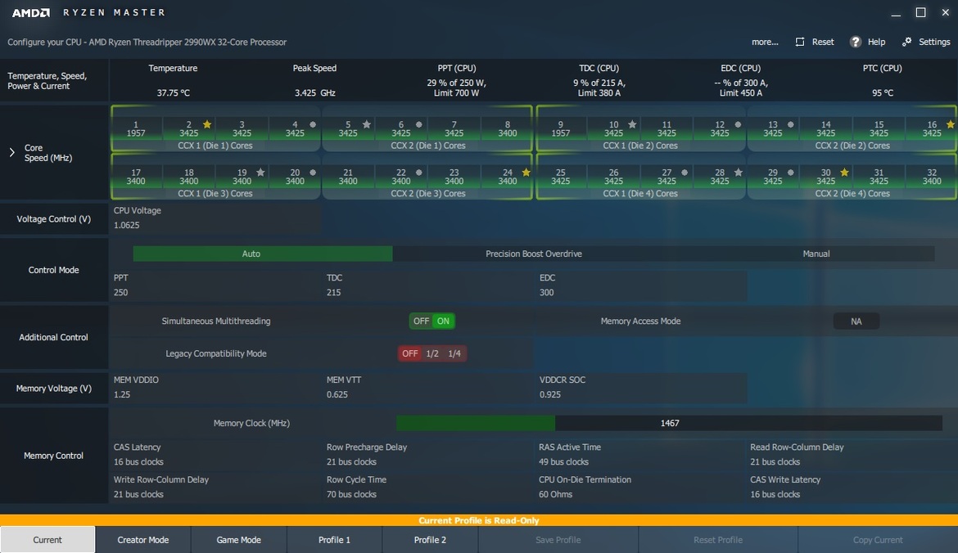The image size is (958, 553).
Task: Click the Row Cycle Time 70 bus clocks value
Action: point(351,494)
